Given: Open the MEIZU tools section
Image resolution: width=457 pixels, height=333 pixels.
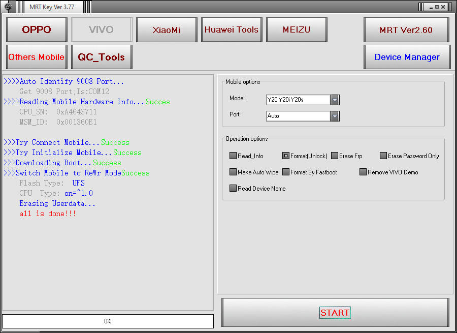Looking at the screenshot, I should coord(297,29).
